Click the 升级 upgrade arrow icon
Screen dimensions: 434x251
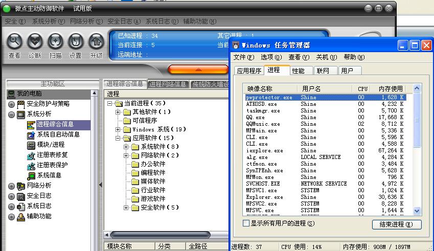click(96, 41)
